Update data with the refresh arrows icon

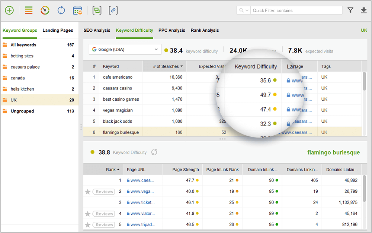click(x=61, y=10)
